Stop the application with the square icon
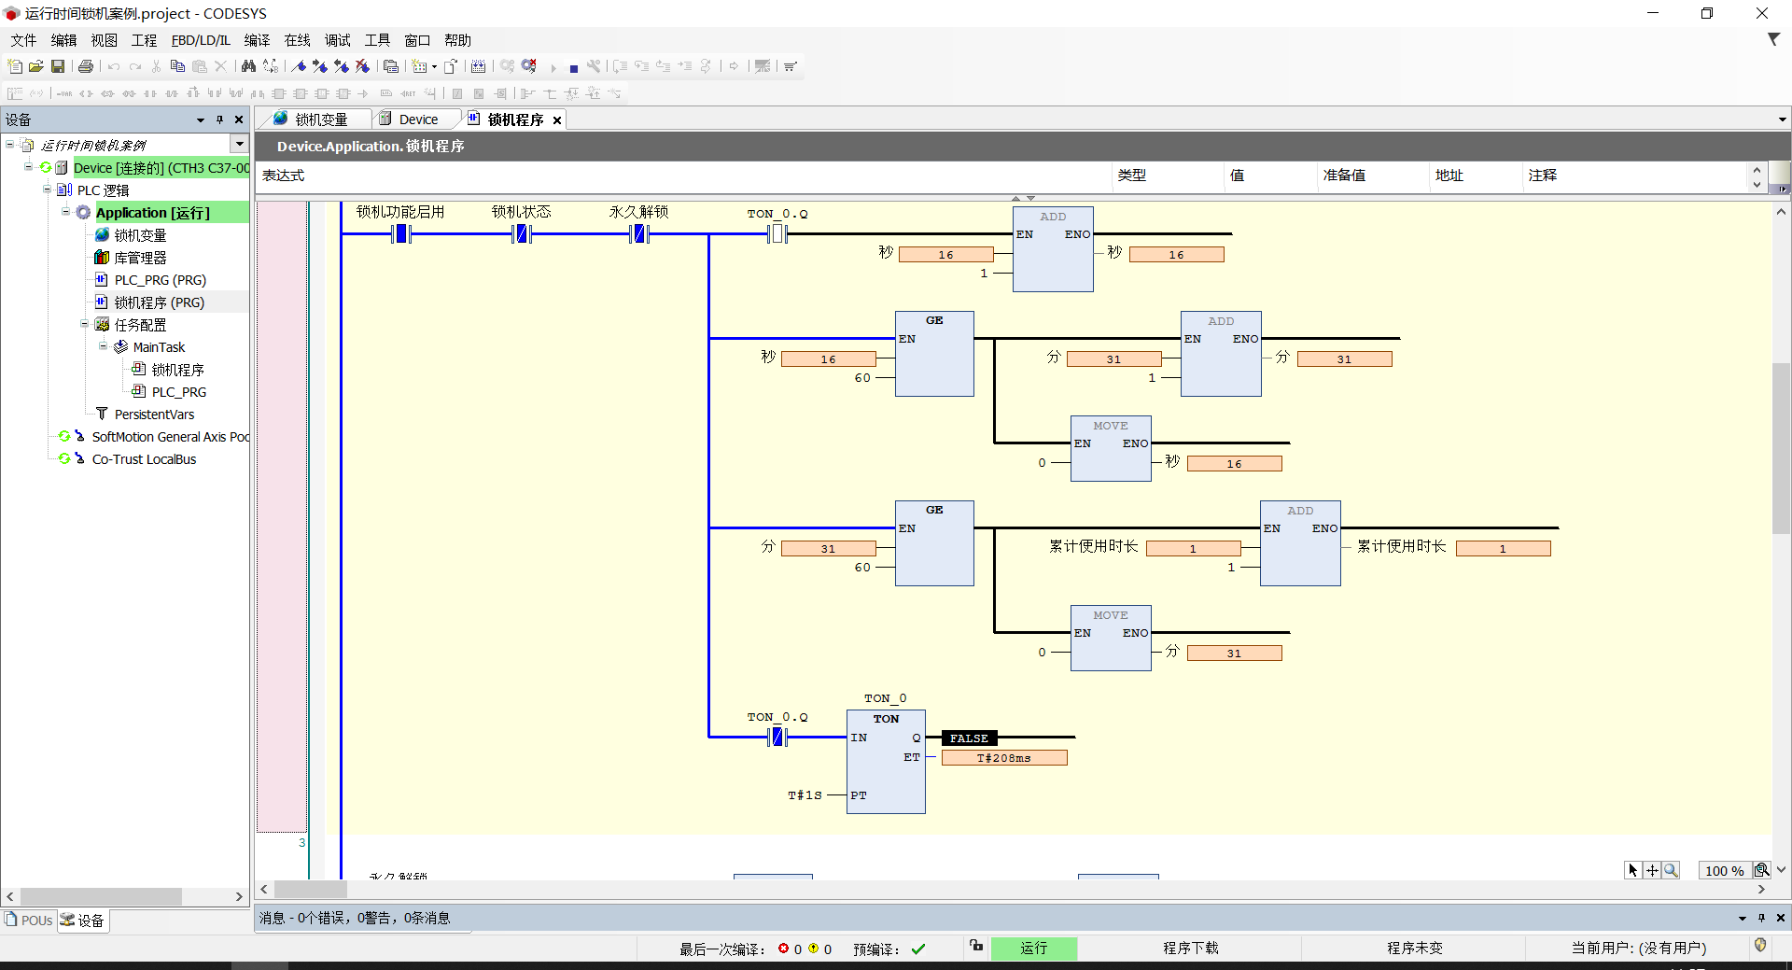Viewport: 1792px width, 970px height. click(573, 67)
